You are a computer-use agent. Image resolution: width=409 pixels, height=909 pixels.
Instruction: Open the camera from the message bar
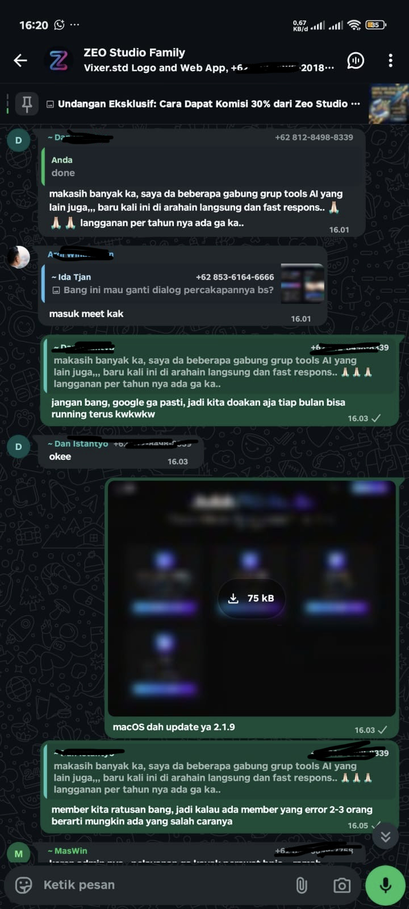pos(342,885)
